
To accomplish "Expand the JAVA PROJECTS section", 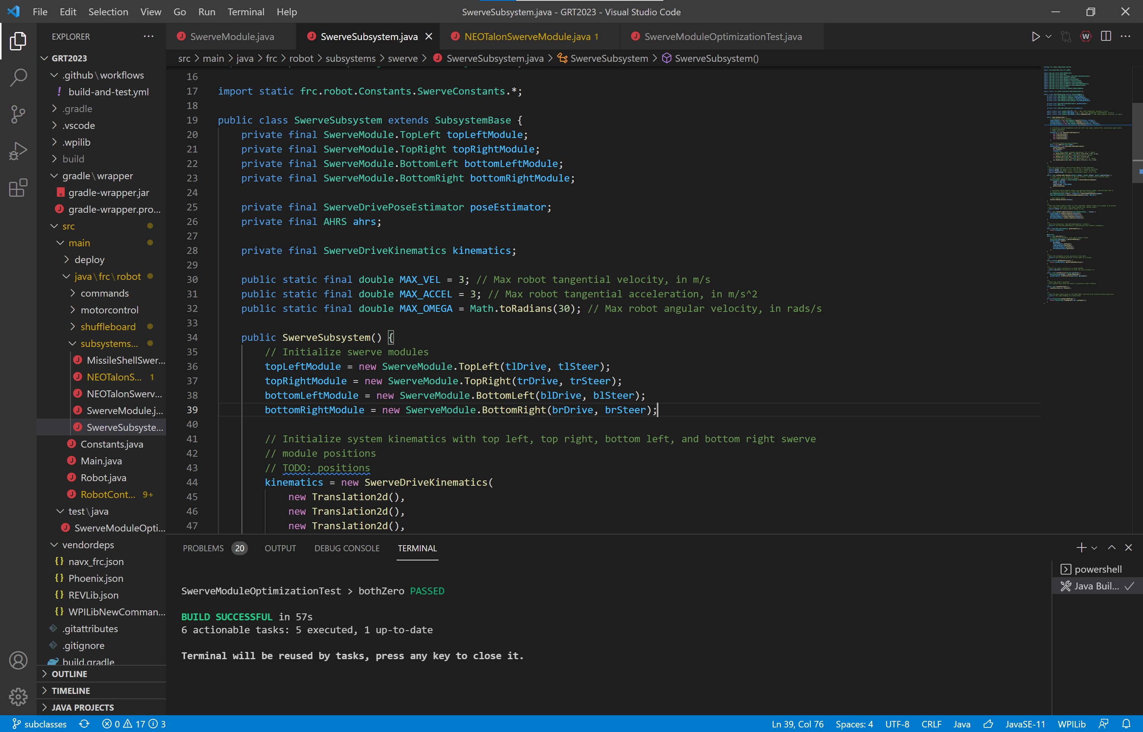I will click(x=102, y=707).
